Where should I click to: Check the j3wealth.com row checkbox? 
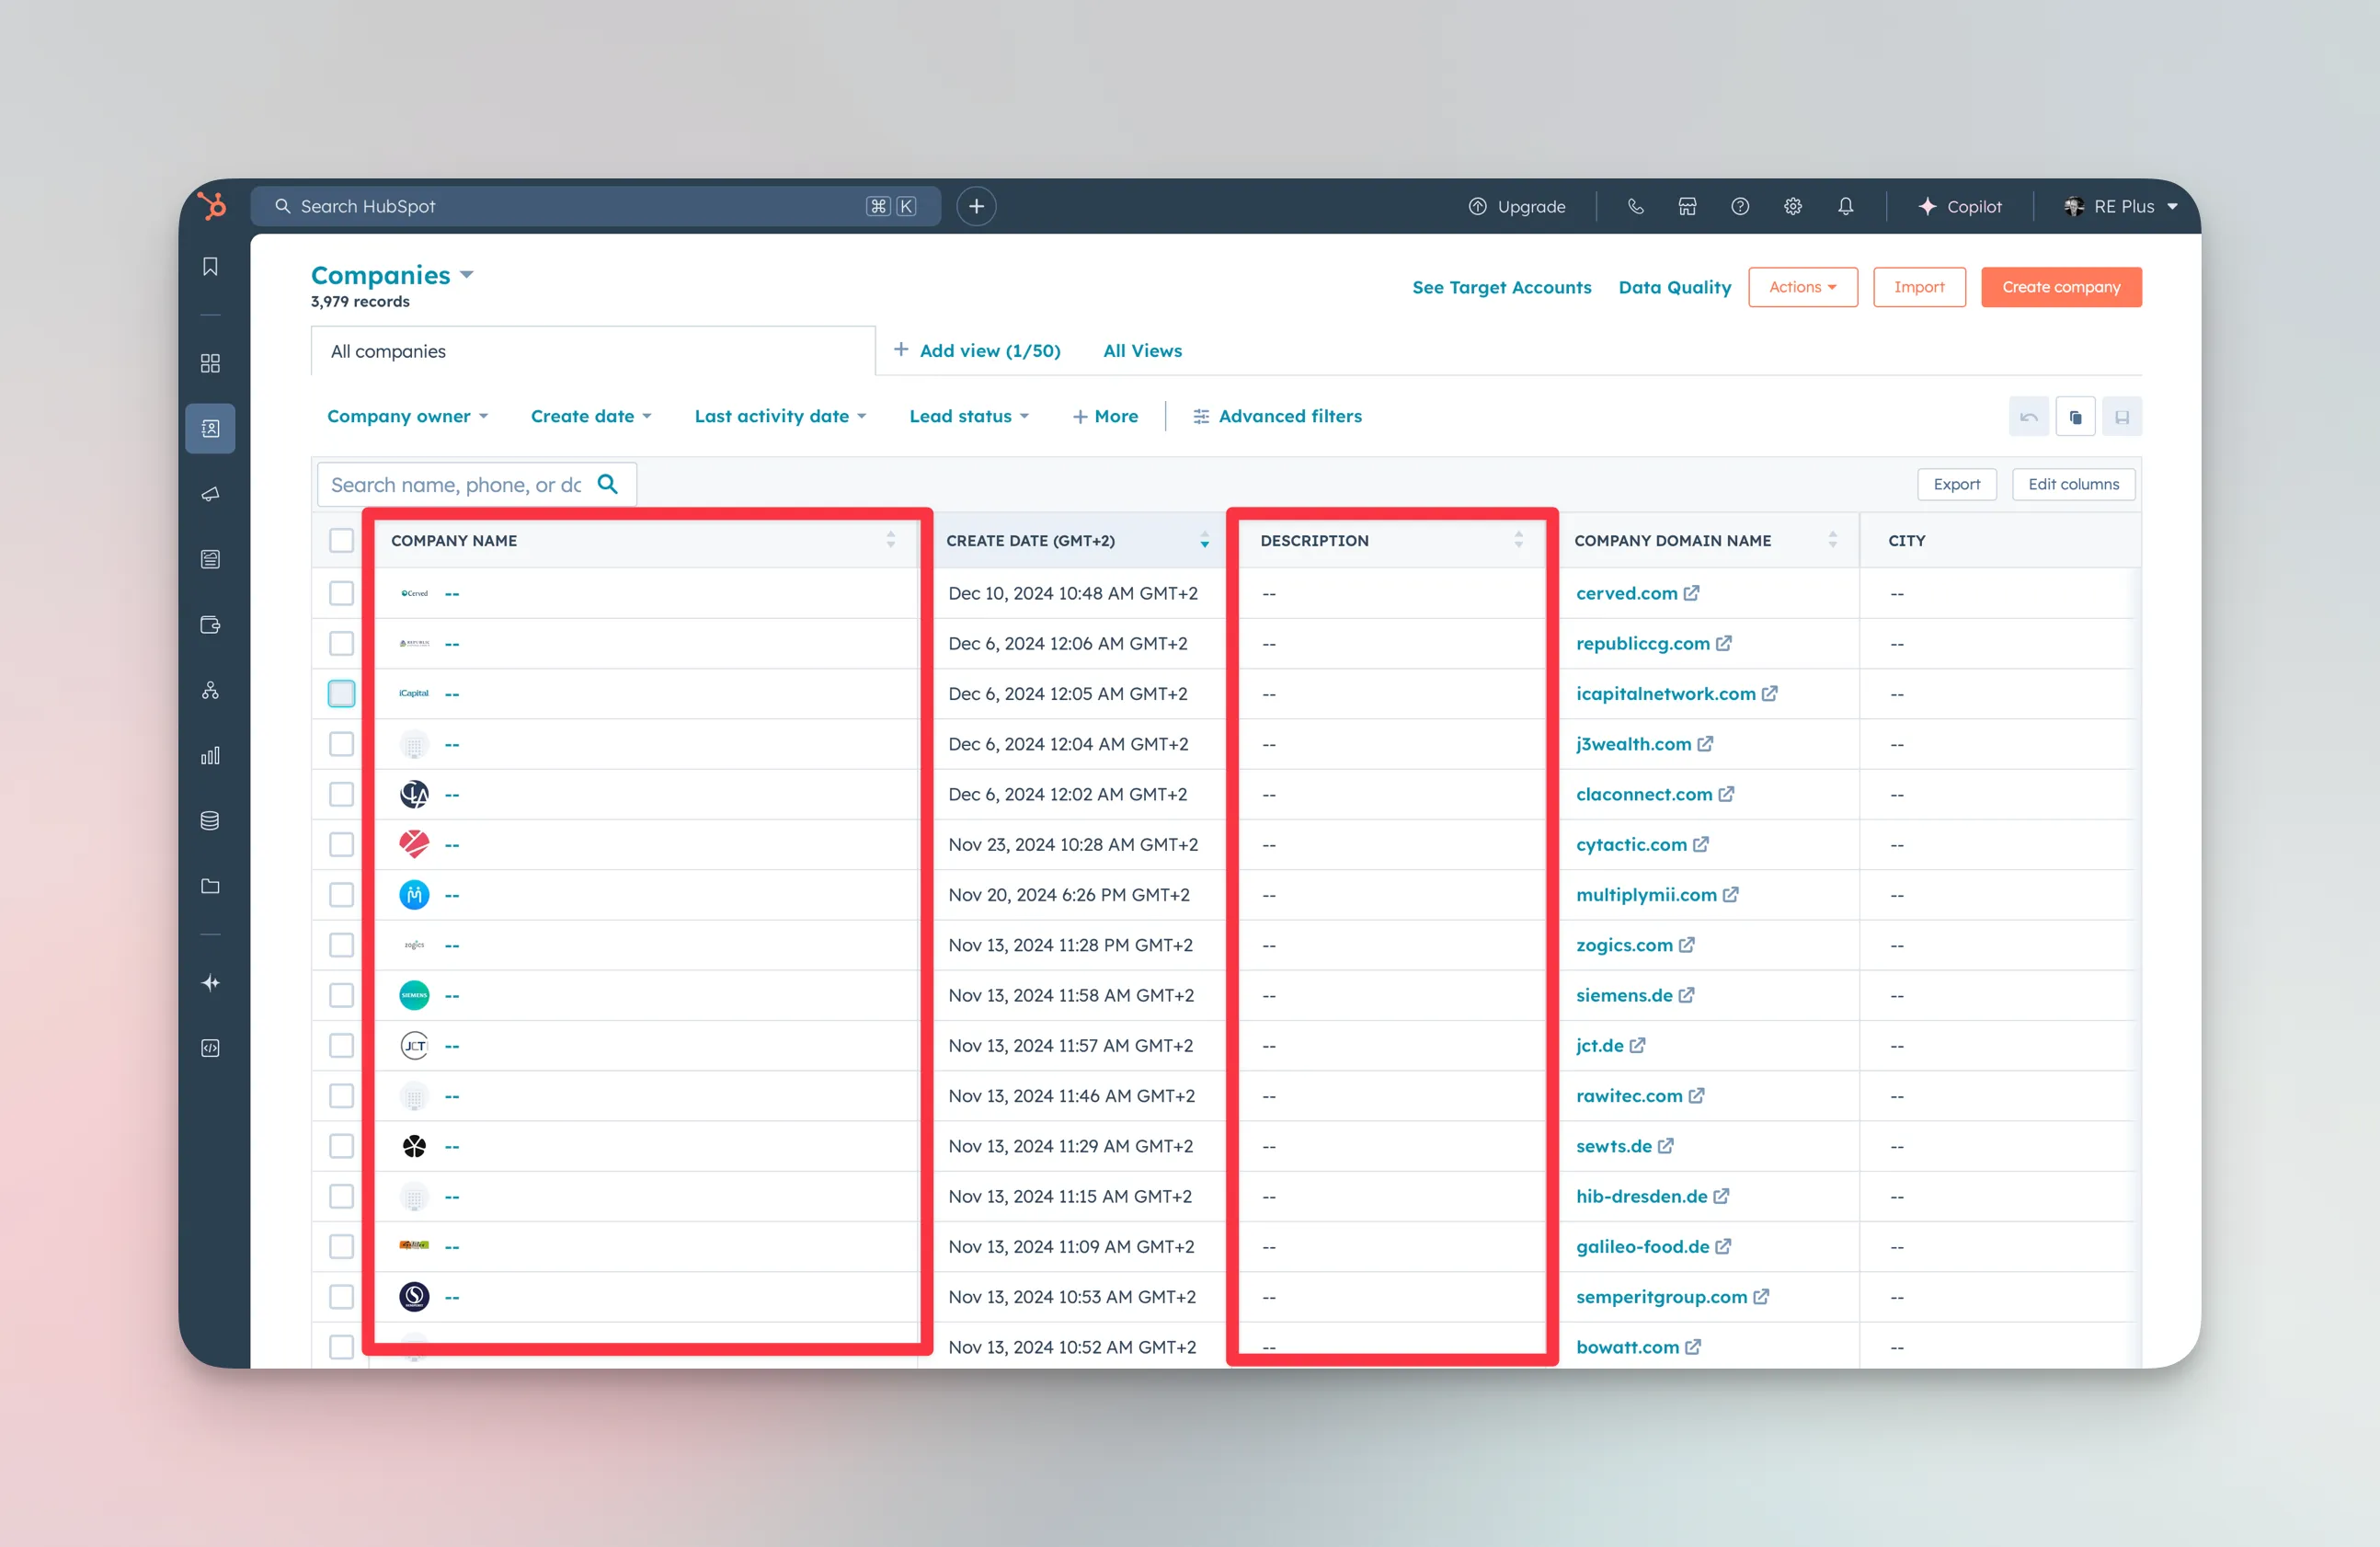click(341, 744)
